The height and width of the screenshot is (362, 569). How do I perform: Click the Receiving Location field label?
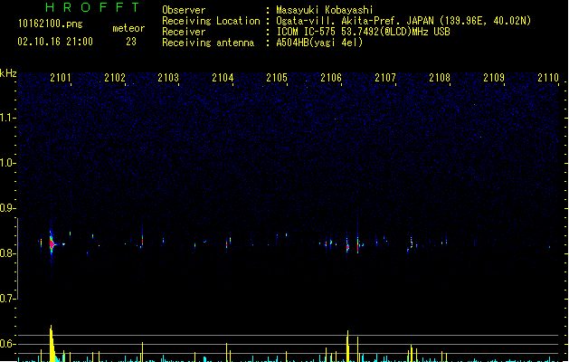click(x=211, y=21)
